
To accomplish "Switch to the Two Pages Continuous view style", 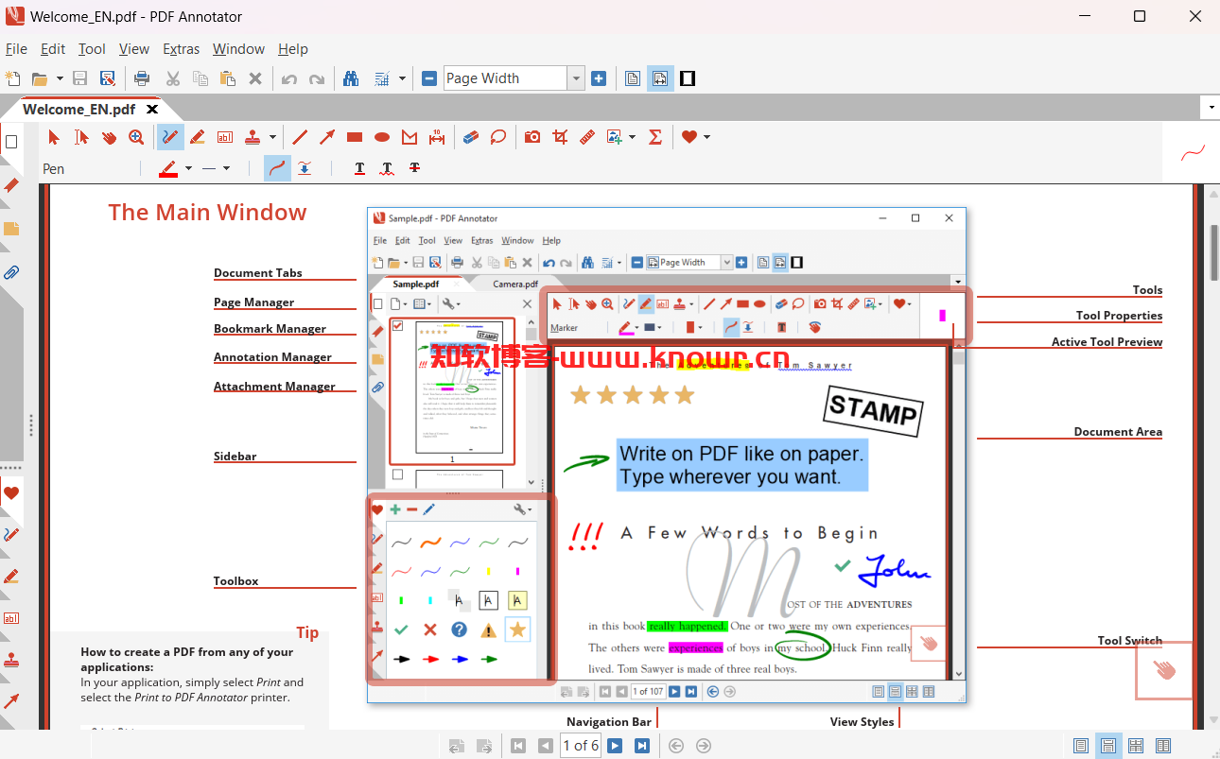I will tap(1163, 746).
